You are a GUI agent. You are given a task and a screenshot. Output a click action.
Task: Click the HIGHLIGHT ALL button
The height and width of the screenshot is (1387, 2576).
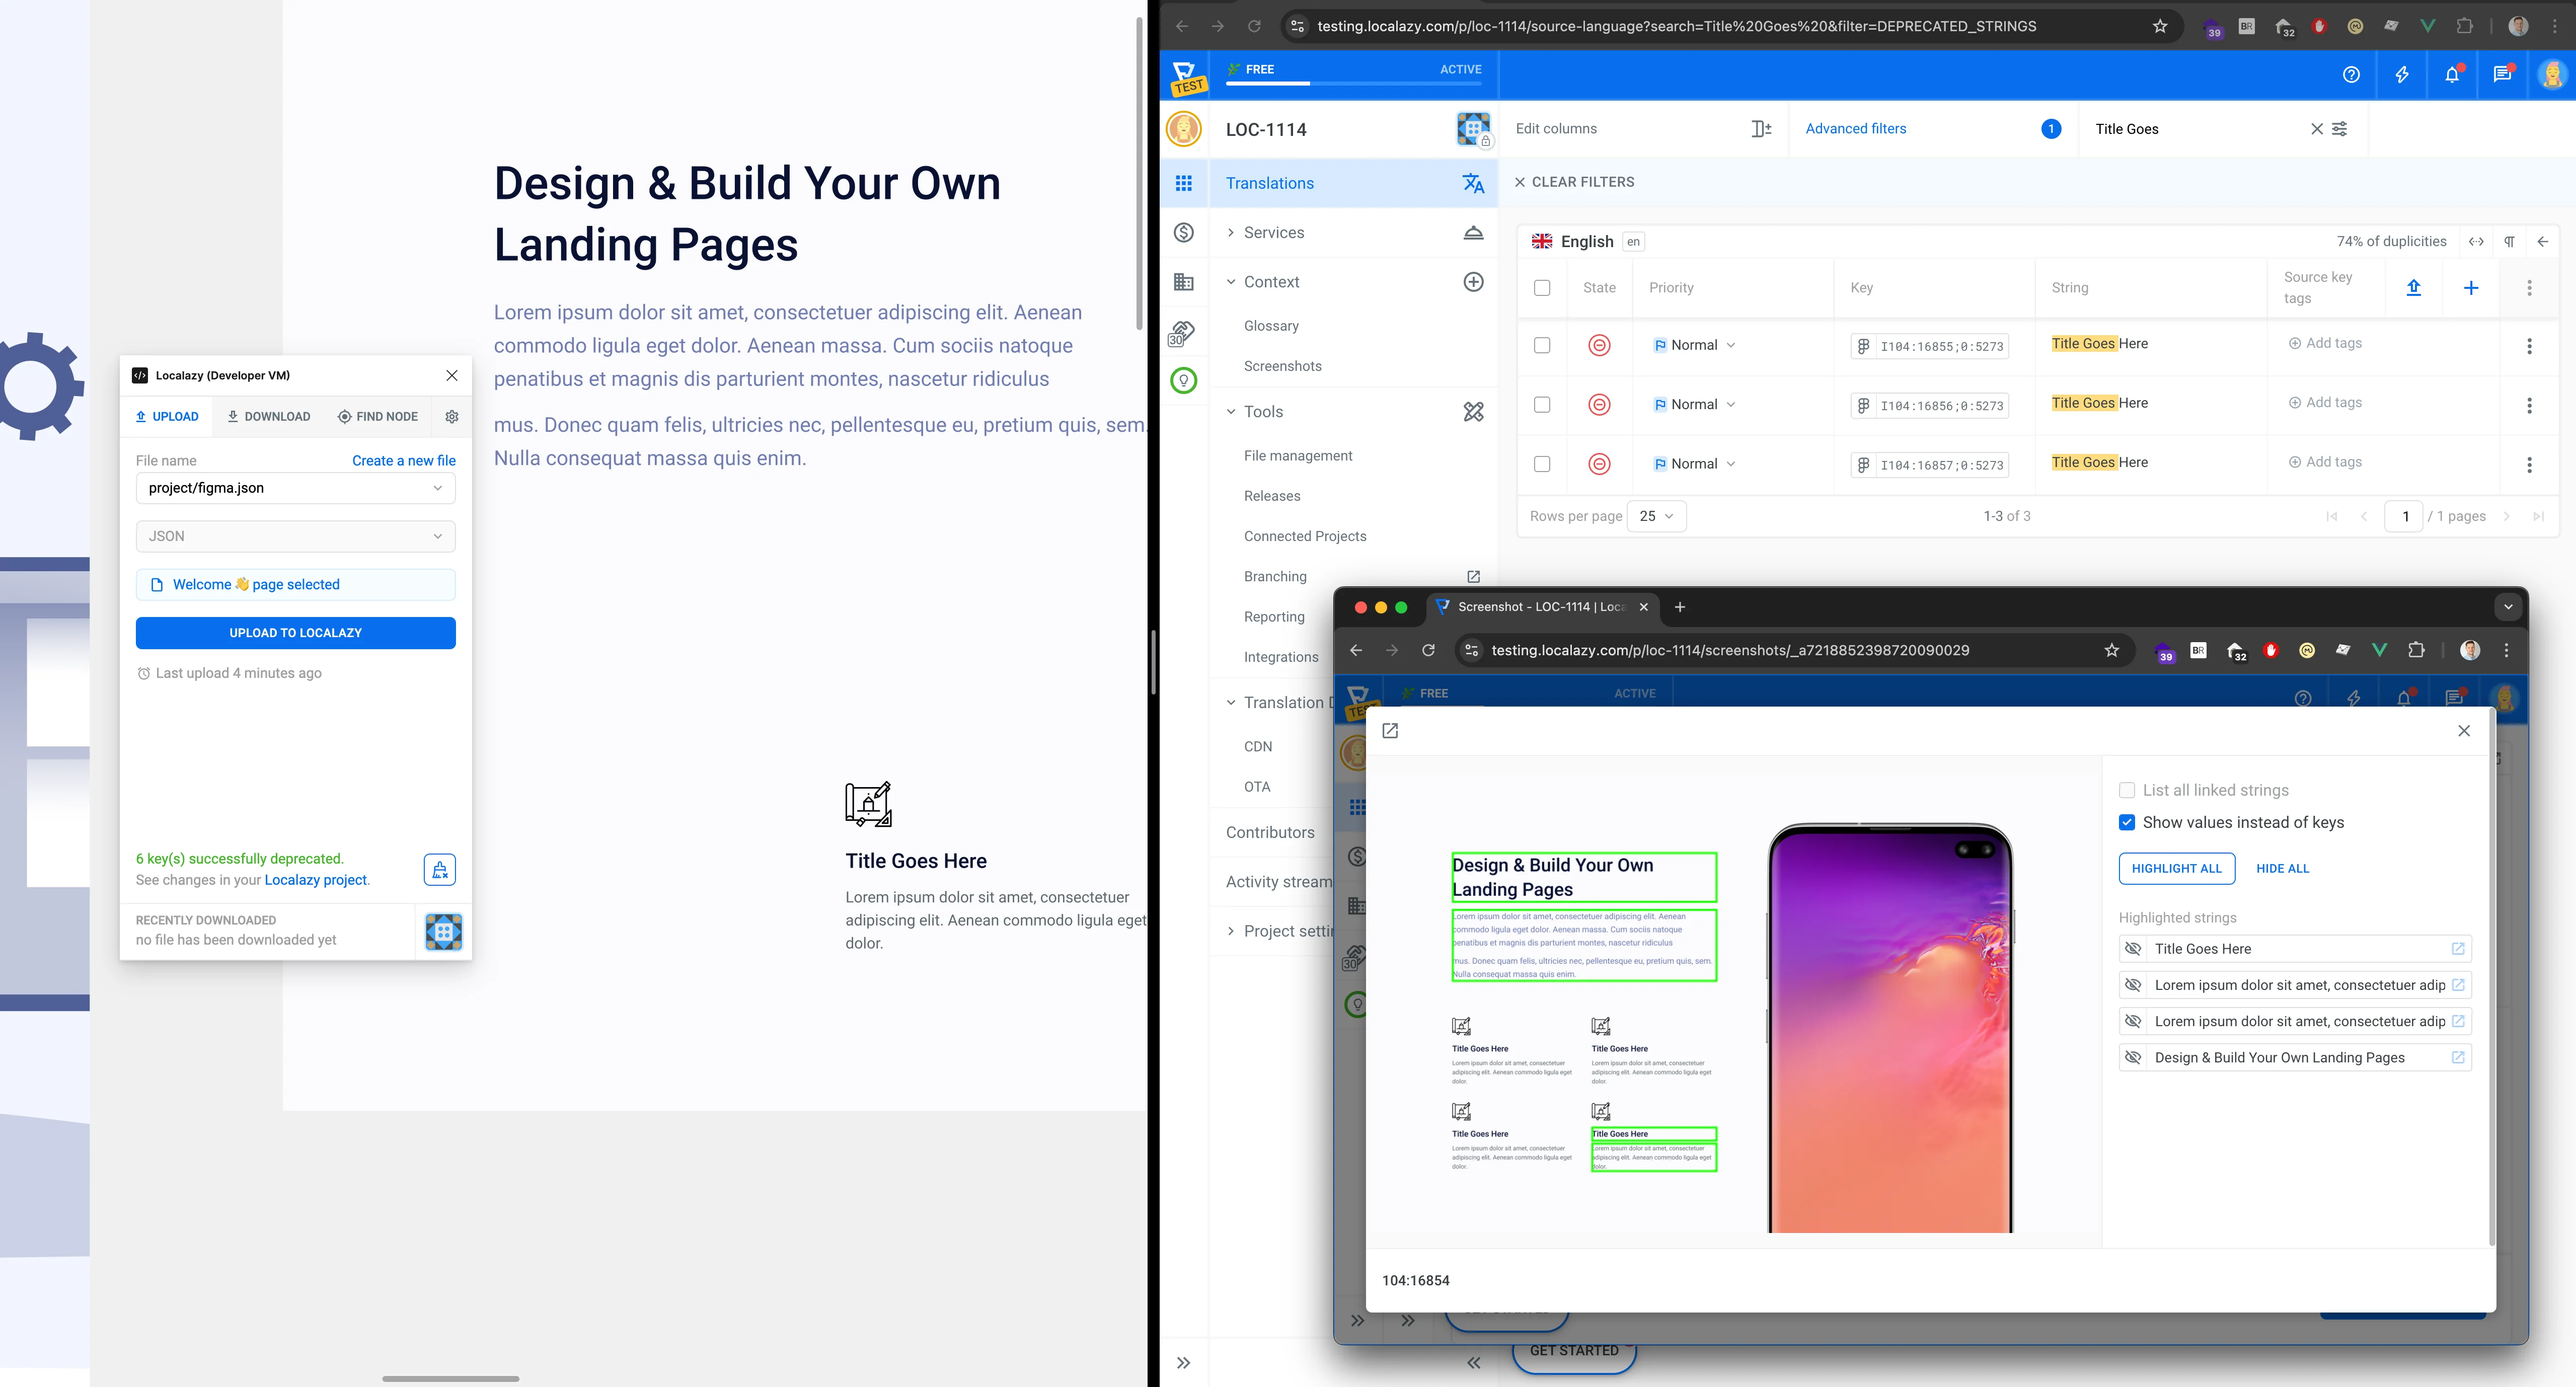pos(2176,868)
